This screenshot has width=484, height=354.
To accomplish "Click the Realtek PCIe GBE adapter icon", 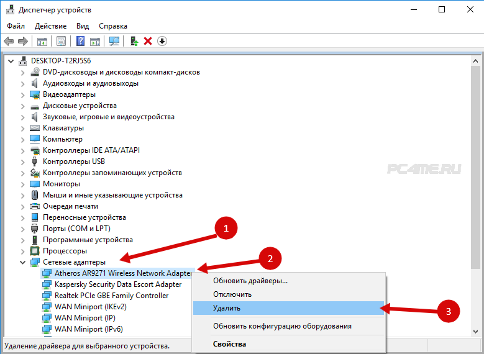I will [47, 296].
